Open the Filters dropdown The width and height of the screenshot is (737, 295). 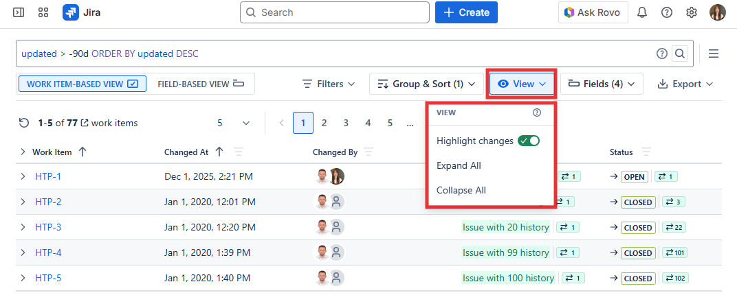click(329, 84)
